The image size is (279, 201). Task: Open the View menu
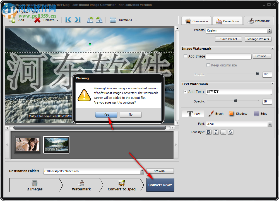click(25, 12)
